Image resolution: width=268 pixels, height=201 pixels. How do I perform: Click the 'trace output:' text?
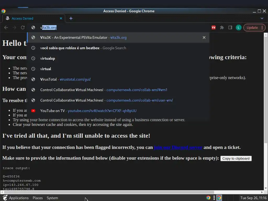pos(16,168)
